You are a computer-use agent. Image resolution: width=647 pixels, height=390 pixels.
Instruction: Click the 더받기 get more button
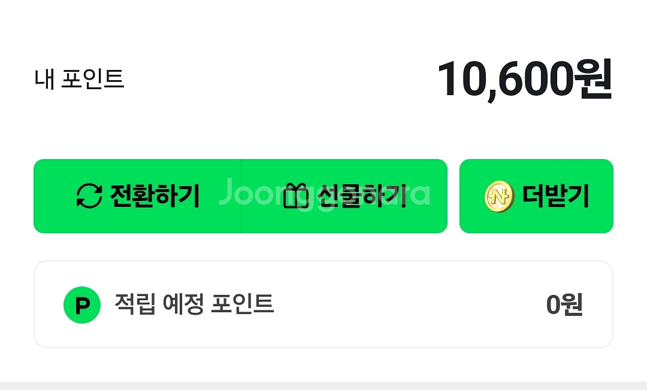[x=536, y=196]
